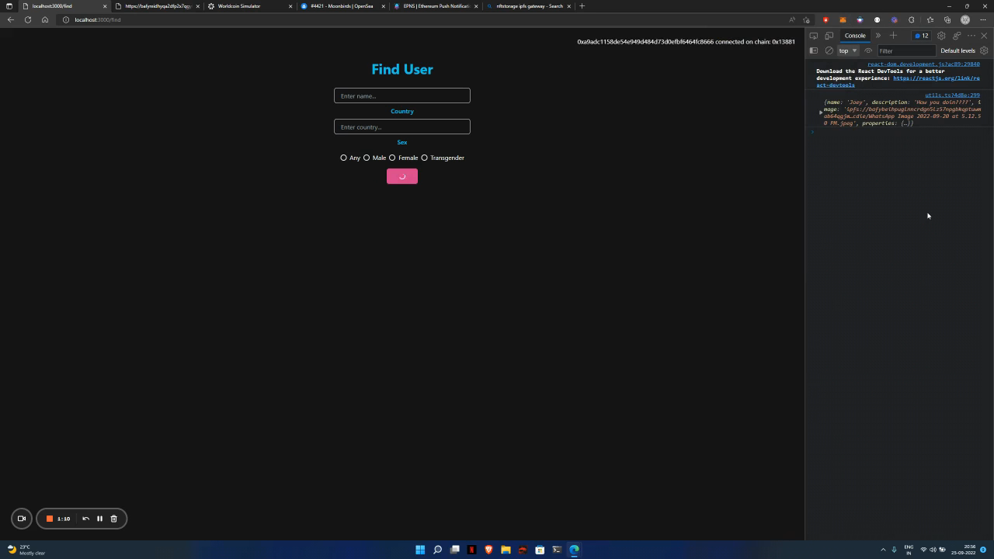The height and width of the screenshot is (559, 994).
Task: Switch to the Moonbirds OpenSea tab
Action: pos(342,6)
